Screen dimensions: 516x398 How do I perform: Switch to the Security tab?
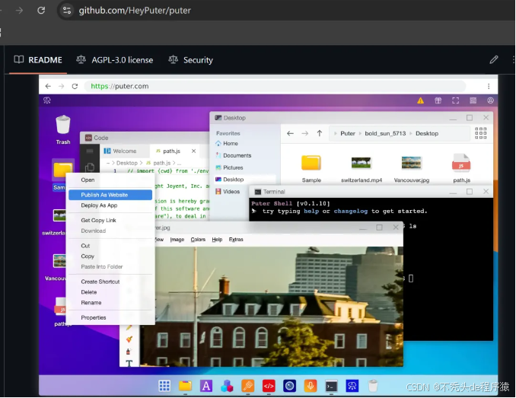tap(191, 60)
